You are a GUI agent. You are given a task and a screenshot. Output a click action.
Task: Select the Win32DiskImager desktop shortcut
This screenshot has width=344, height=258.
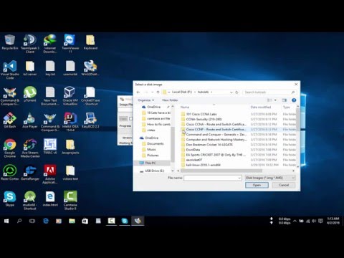90,68
